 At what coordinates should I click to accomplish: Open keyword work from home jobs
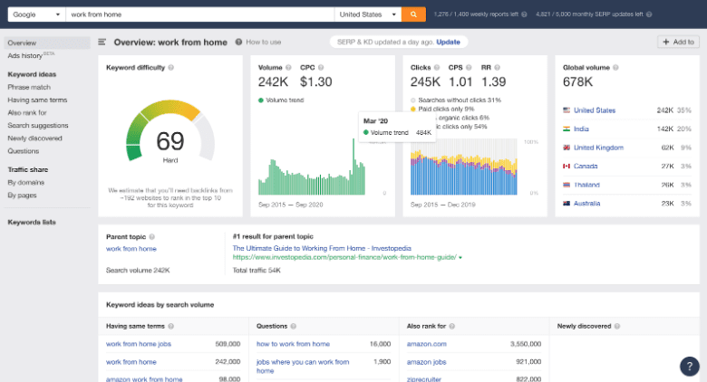click(139, 344)
